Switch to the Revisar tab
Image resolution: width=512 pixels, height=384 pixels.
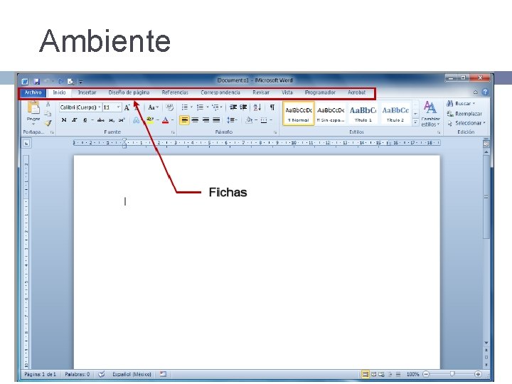pyautogui.click(x=261, y=92)
